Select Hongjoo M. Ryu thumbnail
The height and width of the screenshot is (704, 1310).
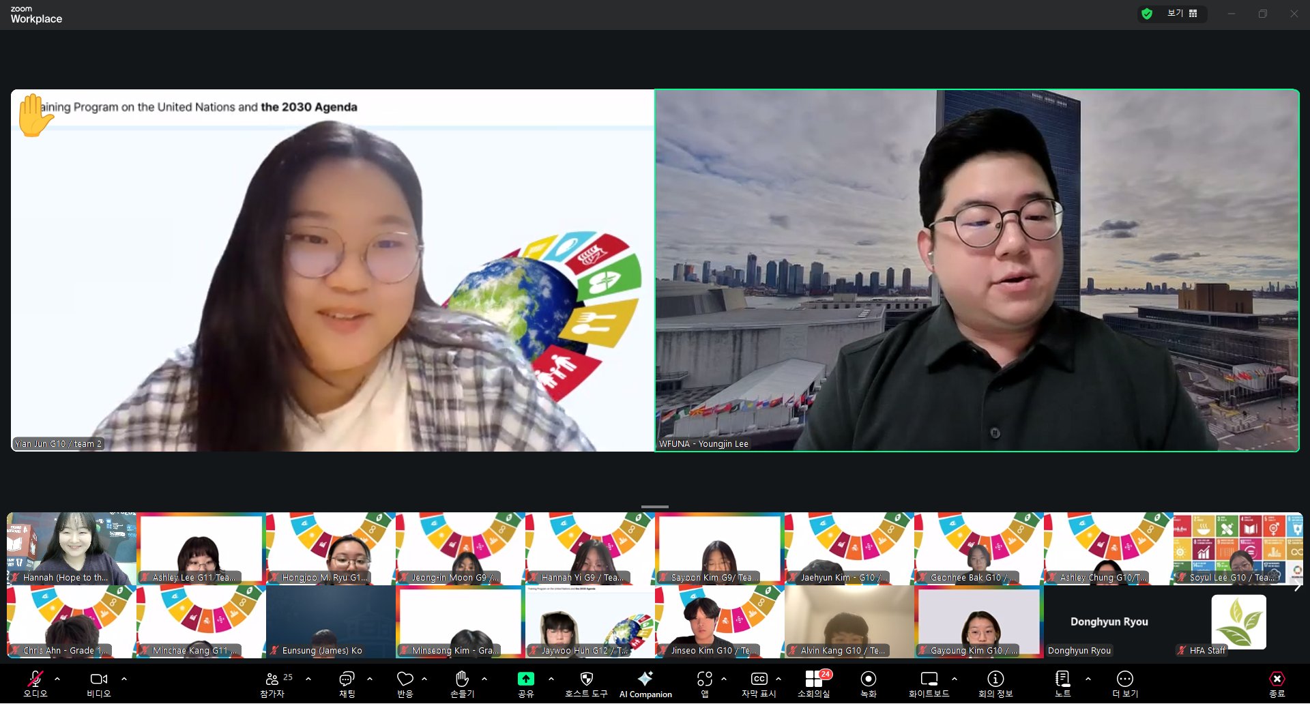[331, 548]
